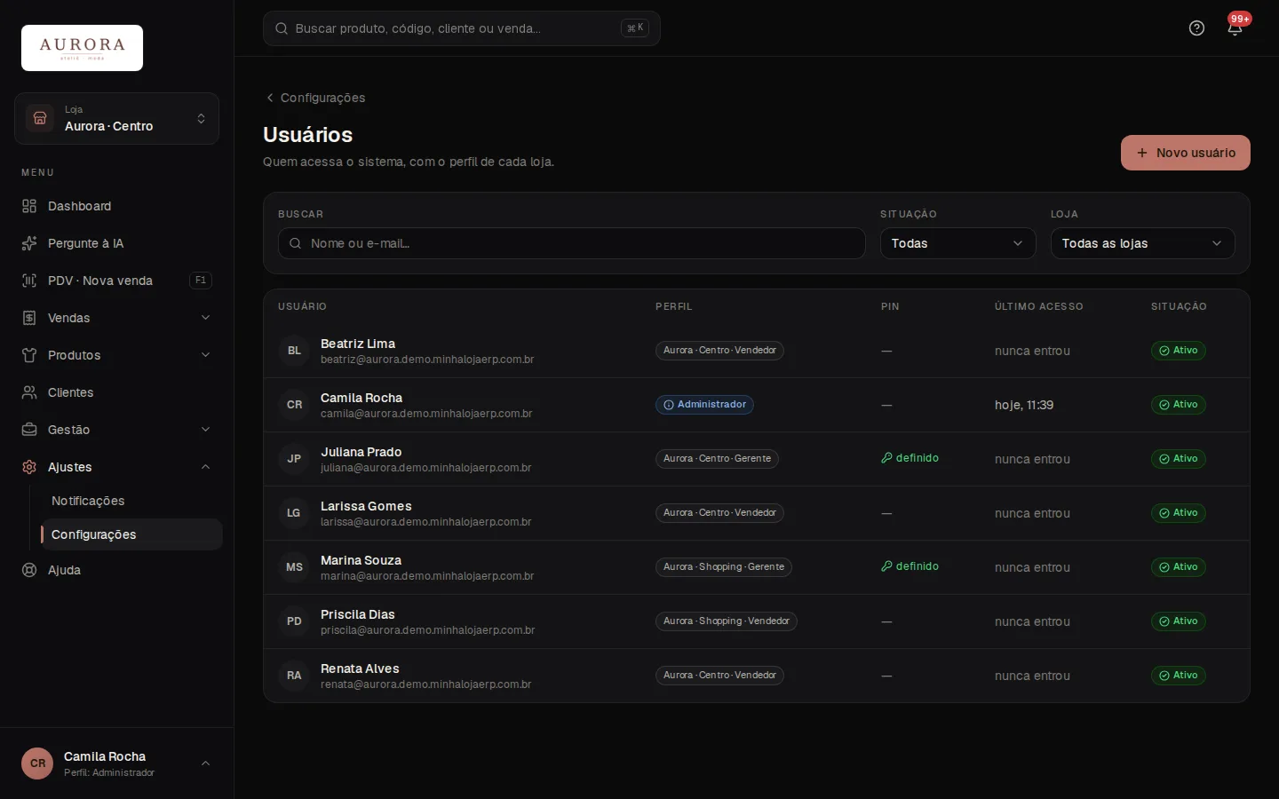The height and width of the screenshot is (799, 1279).
Task: Open Camila Rocha profile menu chevron
Action: pos(205,763)
